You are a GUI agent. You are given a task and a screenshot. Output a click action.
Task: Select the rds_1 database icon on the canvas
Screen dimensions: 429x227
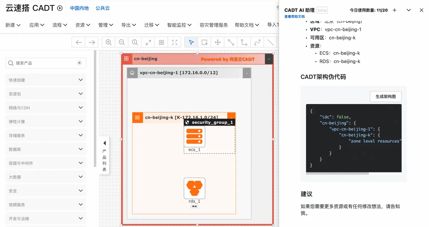click(194, 188)
